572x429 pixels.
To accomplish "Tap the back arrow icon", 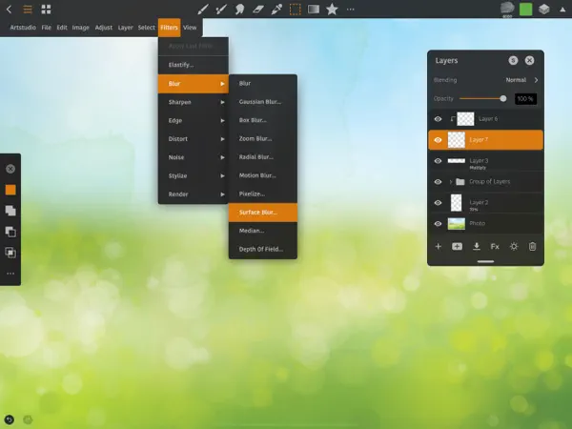I will 10,10.
